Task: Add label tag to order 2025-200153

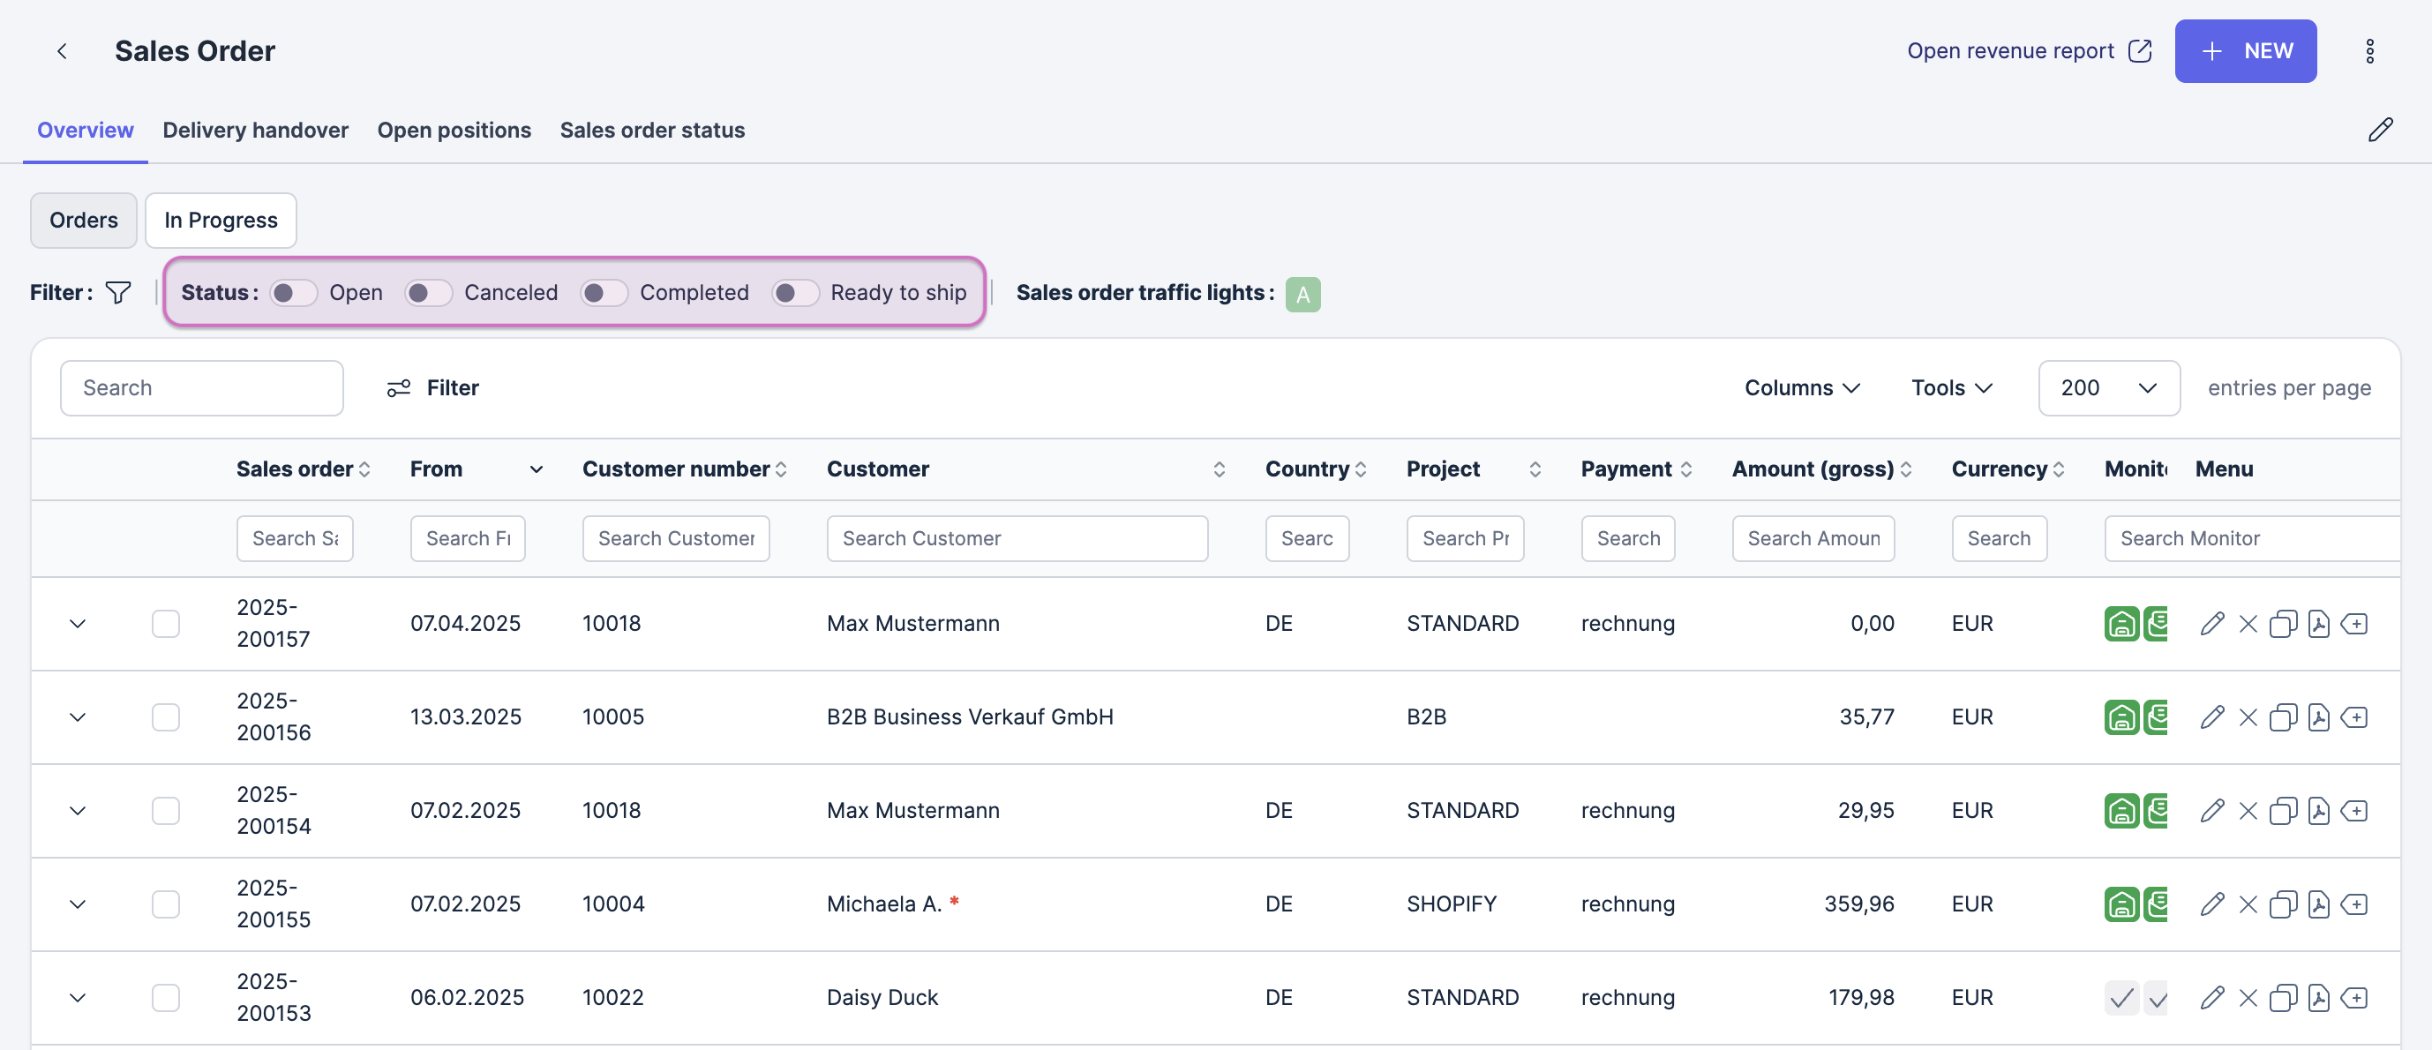Action: 2354,998
